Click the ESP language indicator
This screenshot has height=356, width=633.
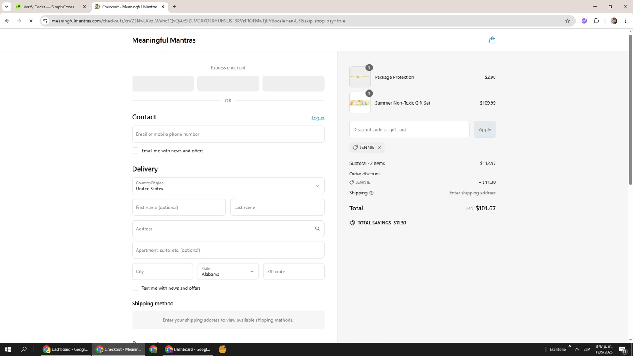point(587,349)
